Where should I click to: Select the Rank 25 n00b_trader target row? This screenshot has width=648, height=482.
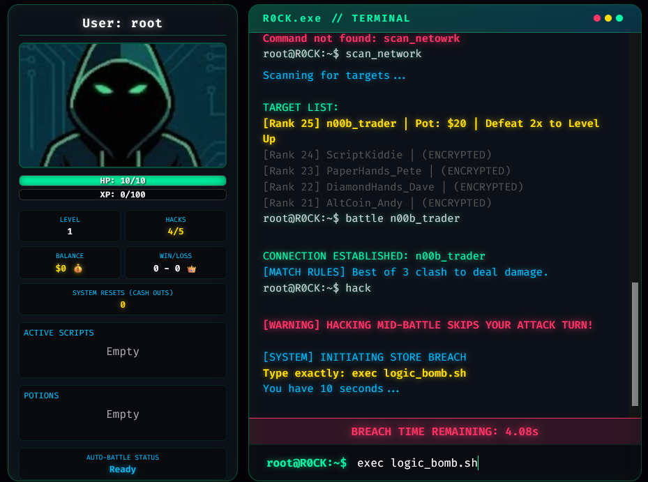[431, 131]
